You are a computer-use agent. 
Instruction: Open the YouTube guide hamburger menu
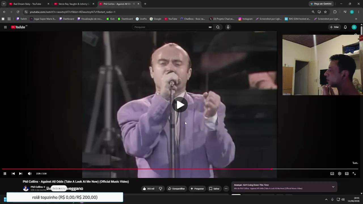point(5,27)
